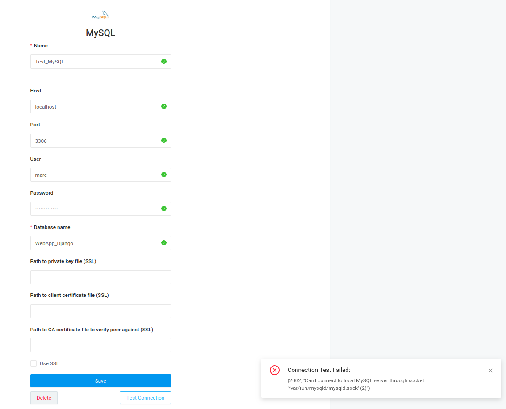Screen dimensions: 506x409
Task: Enable the Use SSL checkbox
Action: 33,363
